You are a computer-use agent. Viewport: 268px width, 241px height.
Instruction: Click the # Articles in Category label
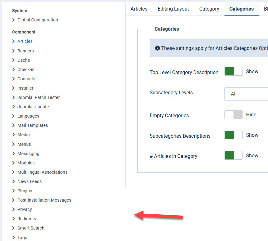[173, 156]
